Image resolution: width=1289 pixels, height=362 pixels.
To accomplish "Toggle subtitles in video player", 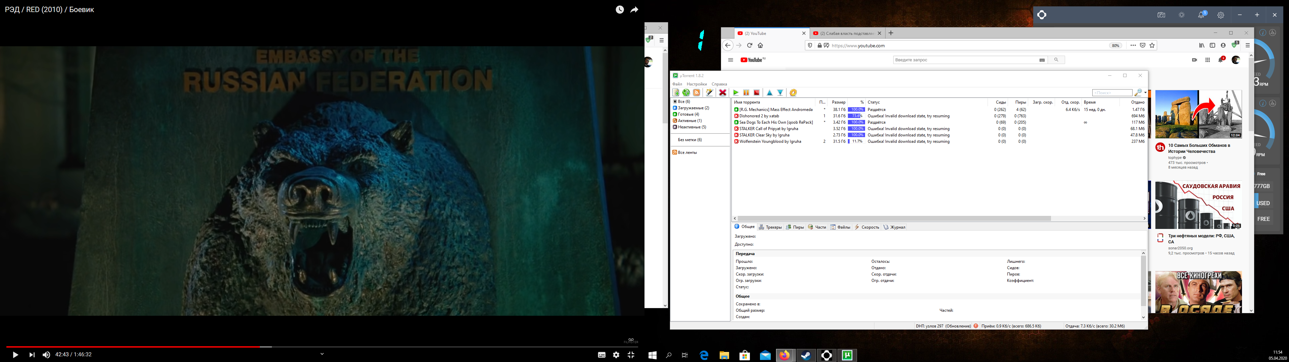I will (x=602, y=355).
